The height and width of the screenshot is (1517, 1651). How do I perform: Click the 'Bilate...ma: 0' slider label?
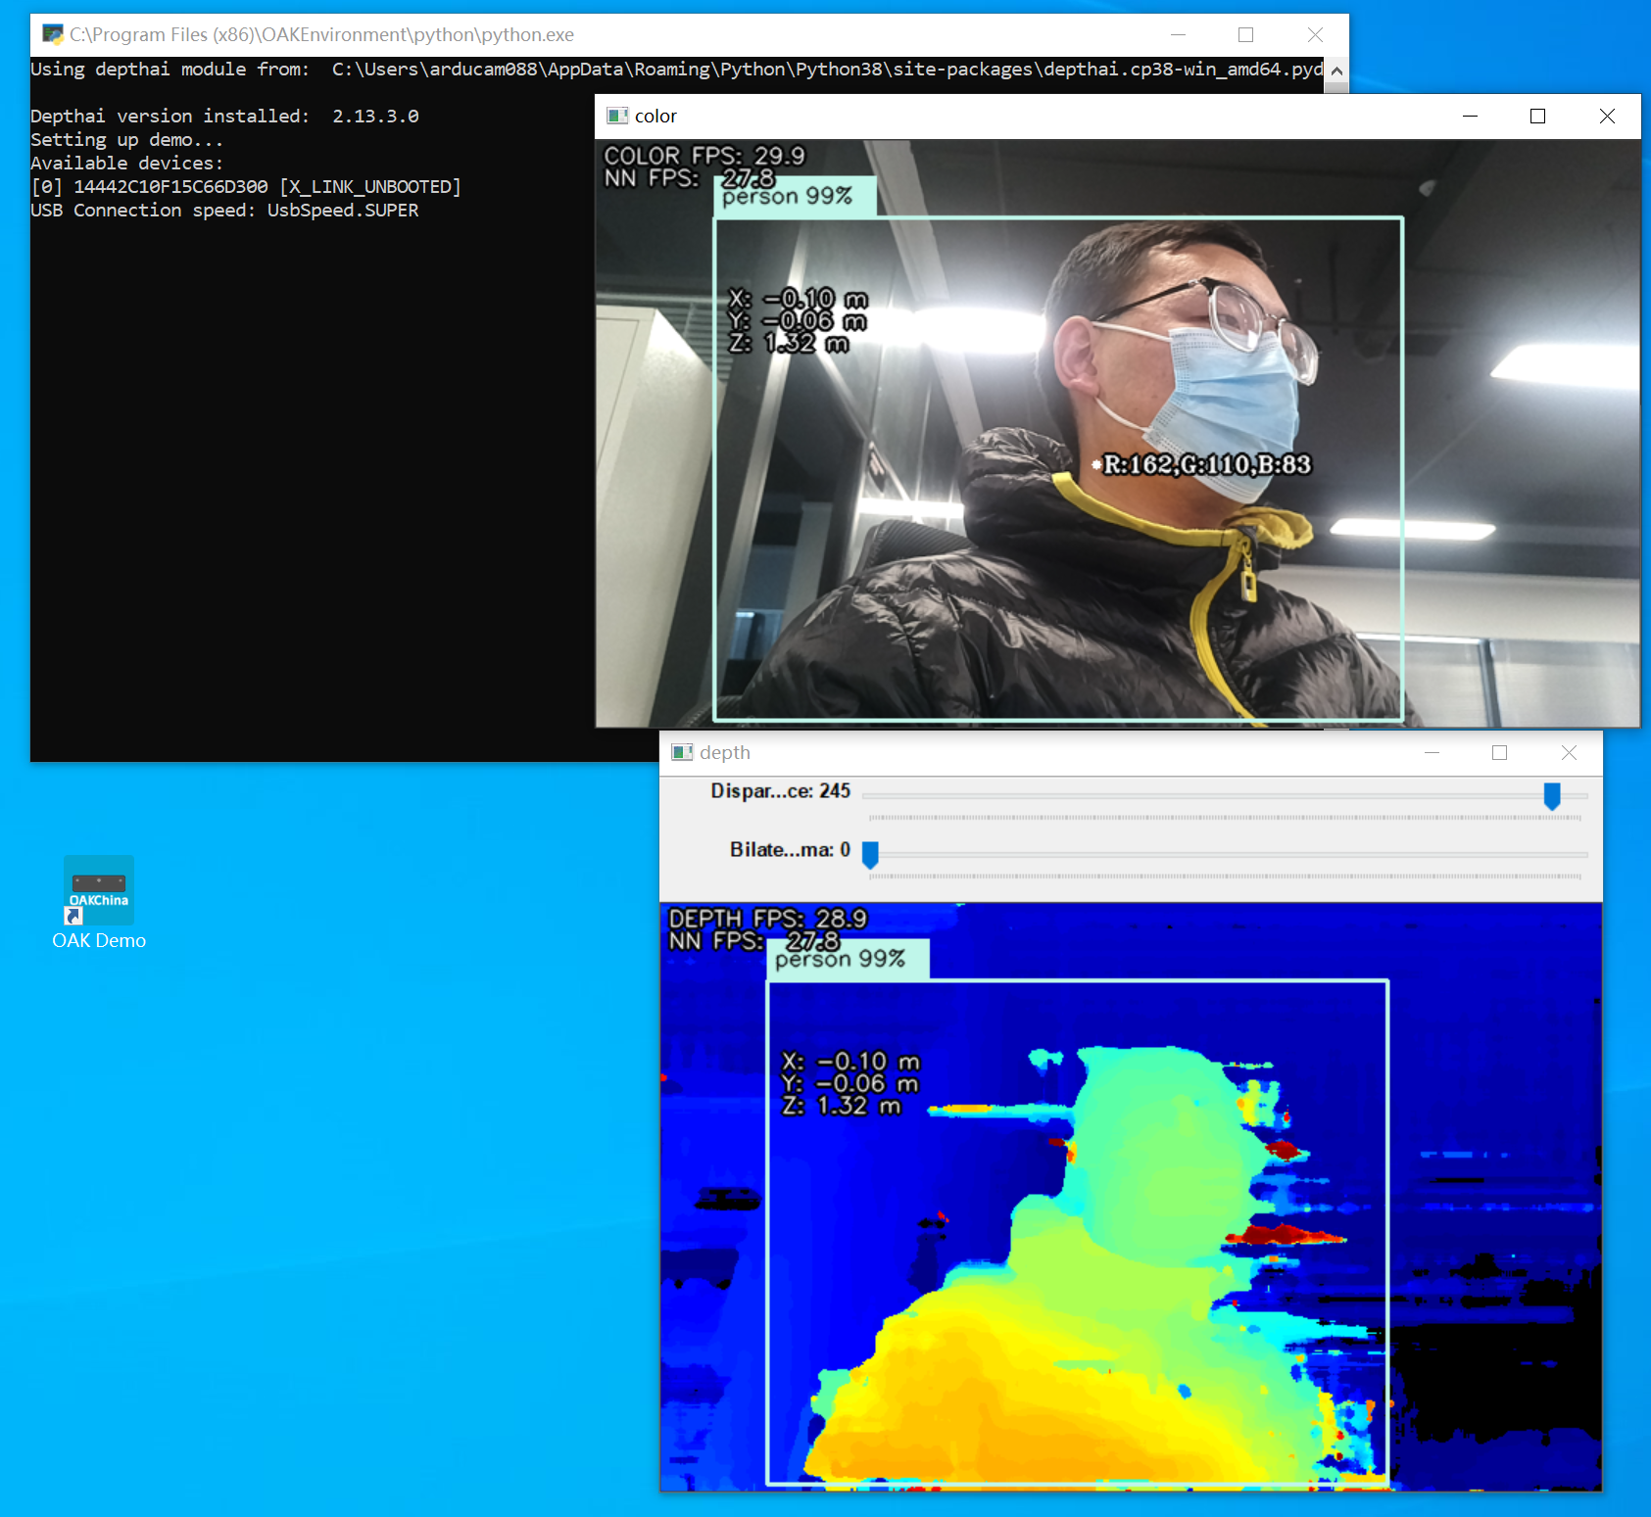(790, 850)
